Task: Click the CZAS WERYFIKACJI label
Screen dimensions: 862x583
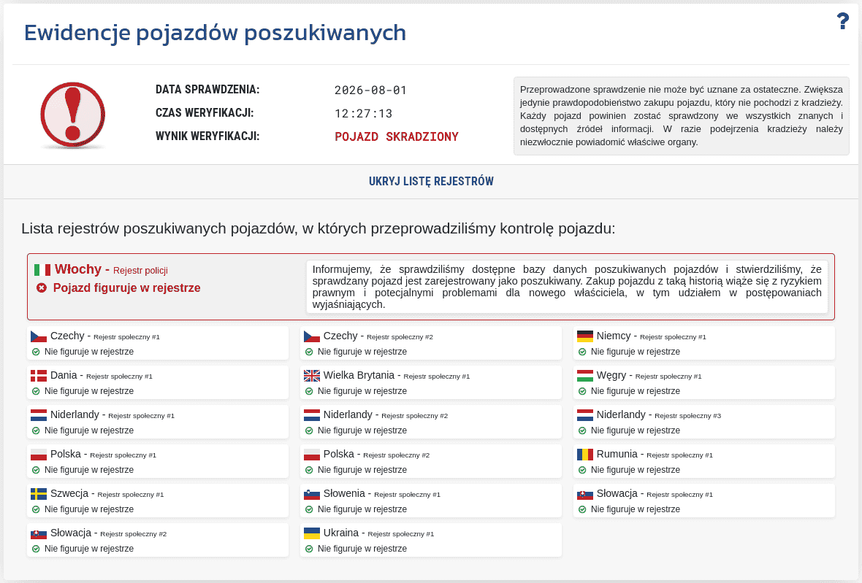Action: [x=205, y=113]
